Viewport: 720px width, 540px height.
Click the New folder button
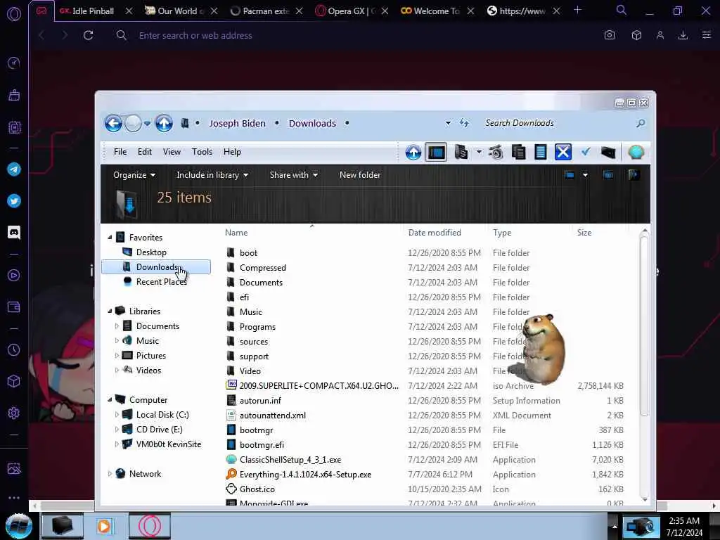coord(360,175)
